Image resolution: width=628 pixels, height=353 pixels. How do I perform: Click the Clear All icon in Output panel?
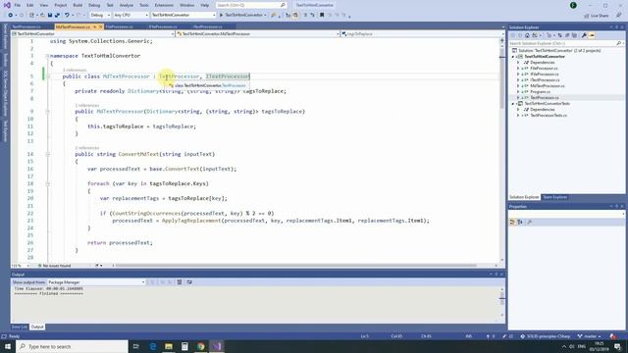180,282
